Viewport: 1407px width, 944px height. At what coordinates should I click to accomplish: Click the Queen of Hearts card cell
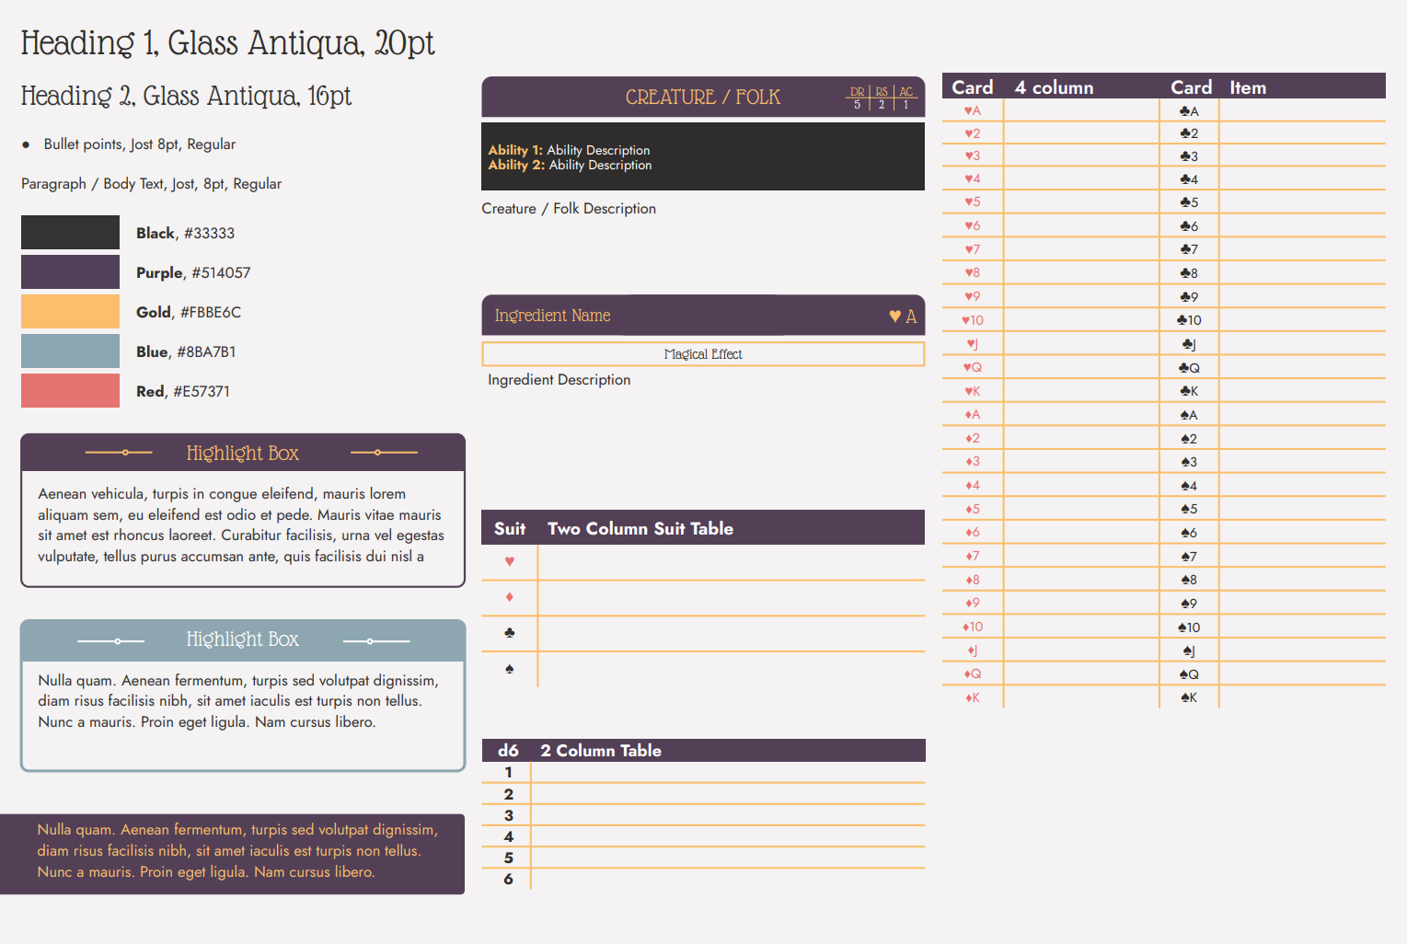(x=973, y=367)
